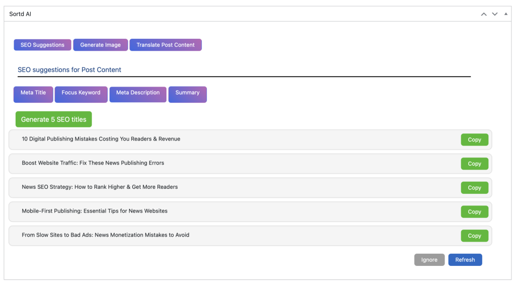Move the Sortd AI panel up
The height and width of the screenshot is (284, 515).
tap(484, 14)
